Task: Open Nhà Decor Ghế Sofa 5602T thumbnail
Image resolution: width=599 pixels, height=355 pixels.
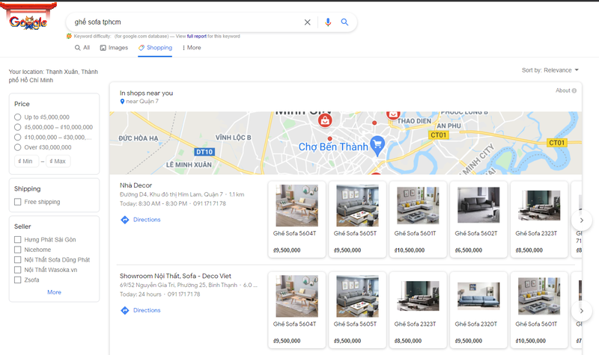Action: pos(478,205)
